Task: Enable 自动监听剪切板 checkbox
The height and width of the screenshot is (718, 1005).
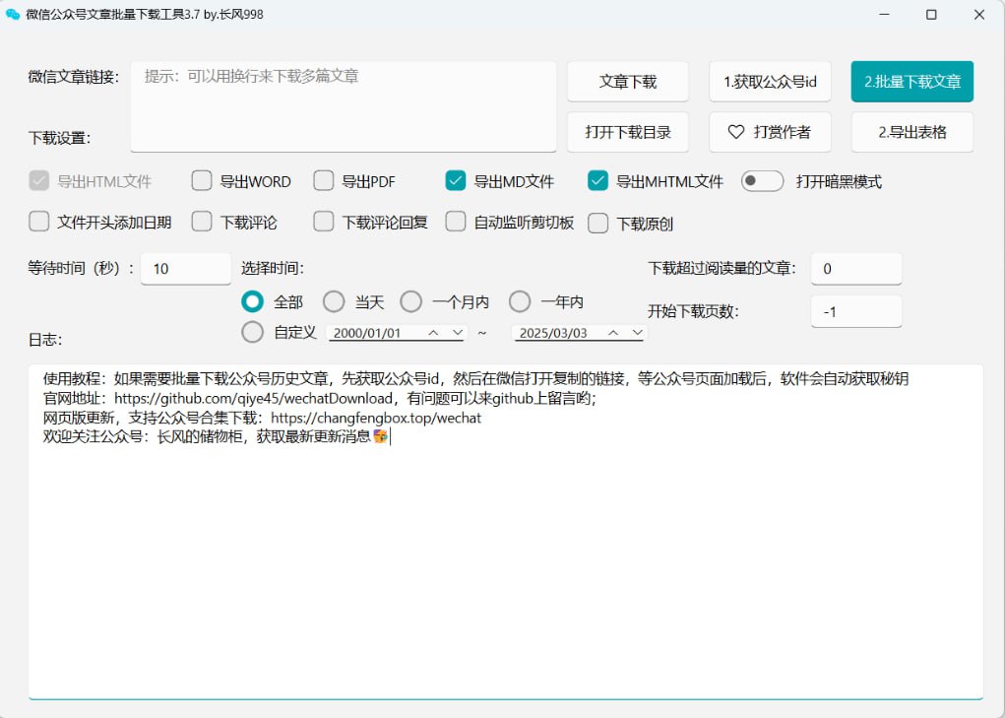Action: (455, 223)
